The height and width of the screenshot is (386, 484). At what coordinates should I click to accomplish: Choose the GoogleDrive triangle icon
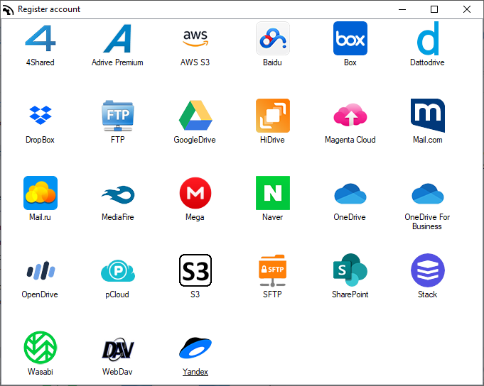point(195,116)
